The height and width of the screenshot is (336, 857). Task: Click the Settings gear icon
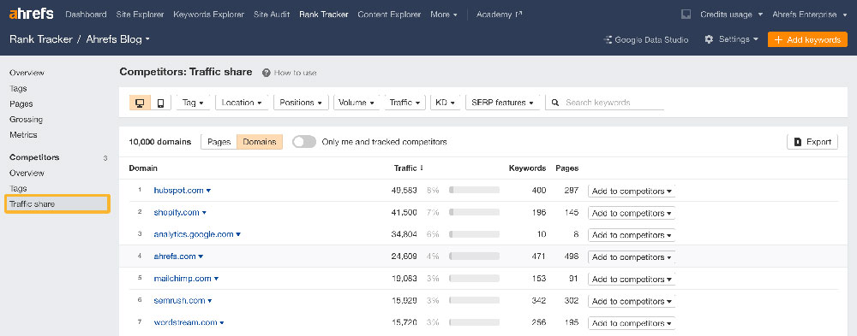(x=709, y=39)
